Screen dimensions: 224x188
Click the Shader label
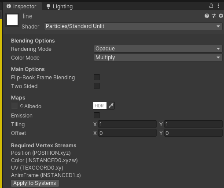pyautogui.click(x=30, y=27)
